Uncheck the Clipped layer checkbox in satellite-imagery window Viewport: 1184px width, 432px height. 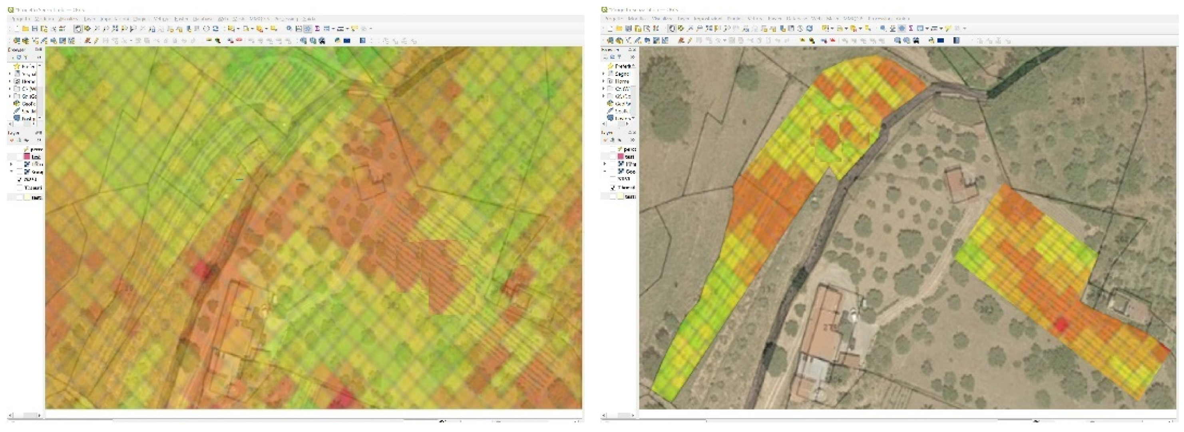pyautogui.click(x=613, y=187)
